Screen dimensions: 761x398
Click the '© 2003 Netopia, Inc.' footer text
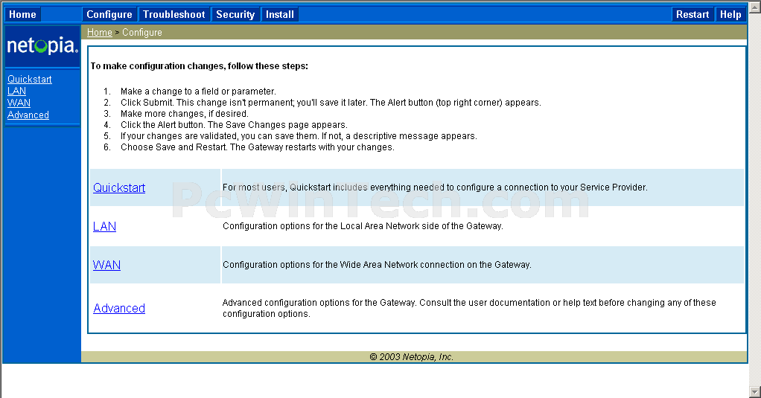(x=412, y=357)
